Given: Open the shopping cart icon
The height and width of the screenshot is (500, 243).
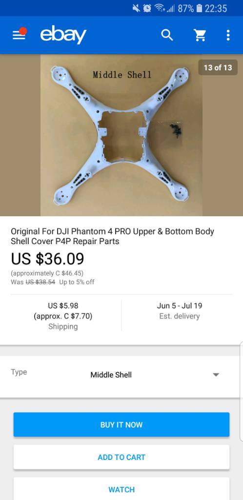Looking at the screenshot, I should 200,35.
